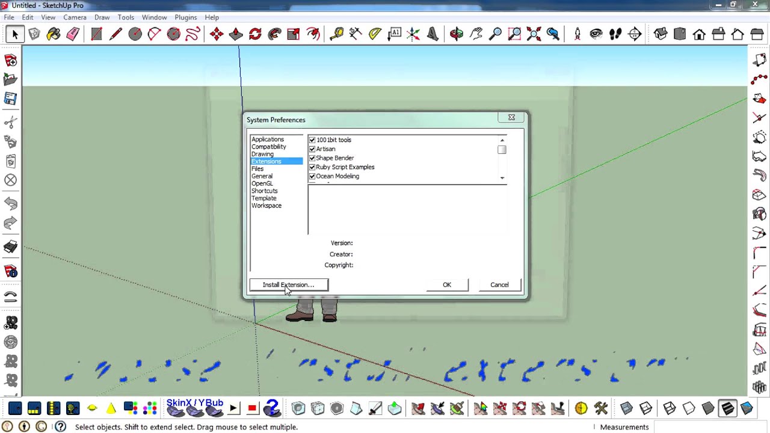This screenshot has width=770, height=433.
Task: Close the System Preferences dialog
Action: coord(511,118)
